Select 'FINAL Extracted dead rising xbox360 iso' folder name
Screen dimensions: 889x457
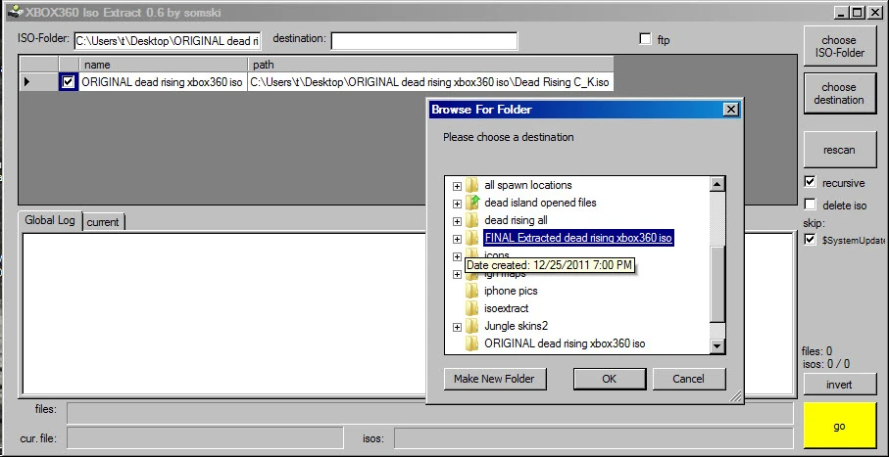click(578, 238)
